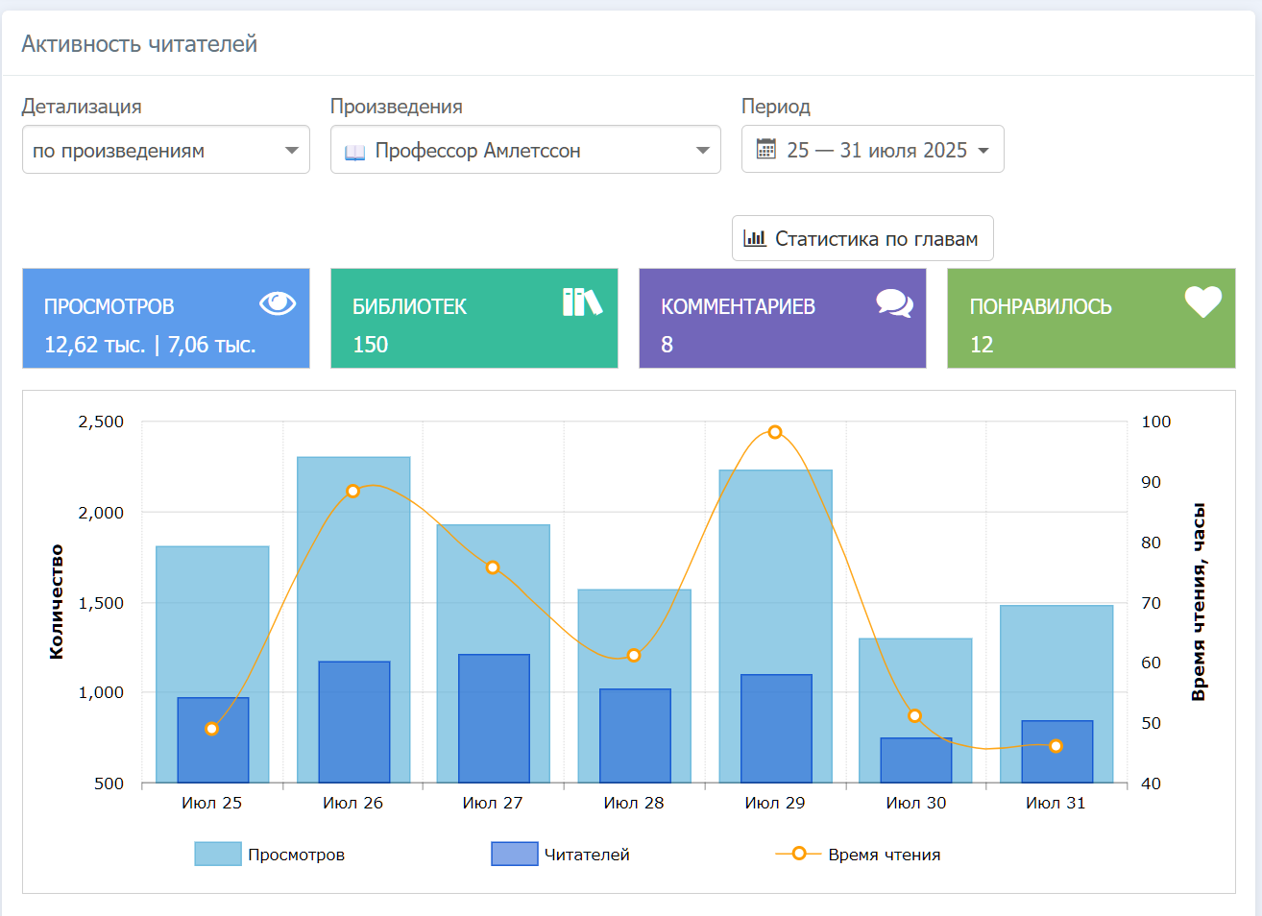Open Статистика по главам
Image resolution: width=1262 pixels, height=916 pixels.
point(862,238)
